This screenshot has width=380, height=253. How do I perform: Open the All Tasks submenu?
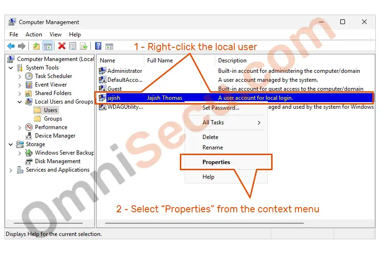coord(226,122)
